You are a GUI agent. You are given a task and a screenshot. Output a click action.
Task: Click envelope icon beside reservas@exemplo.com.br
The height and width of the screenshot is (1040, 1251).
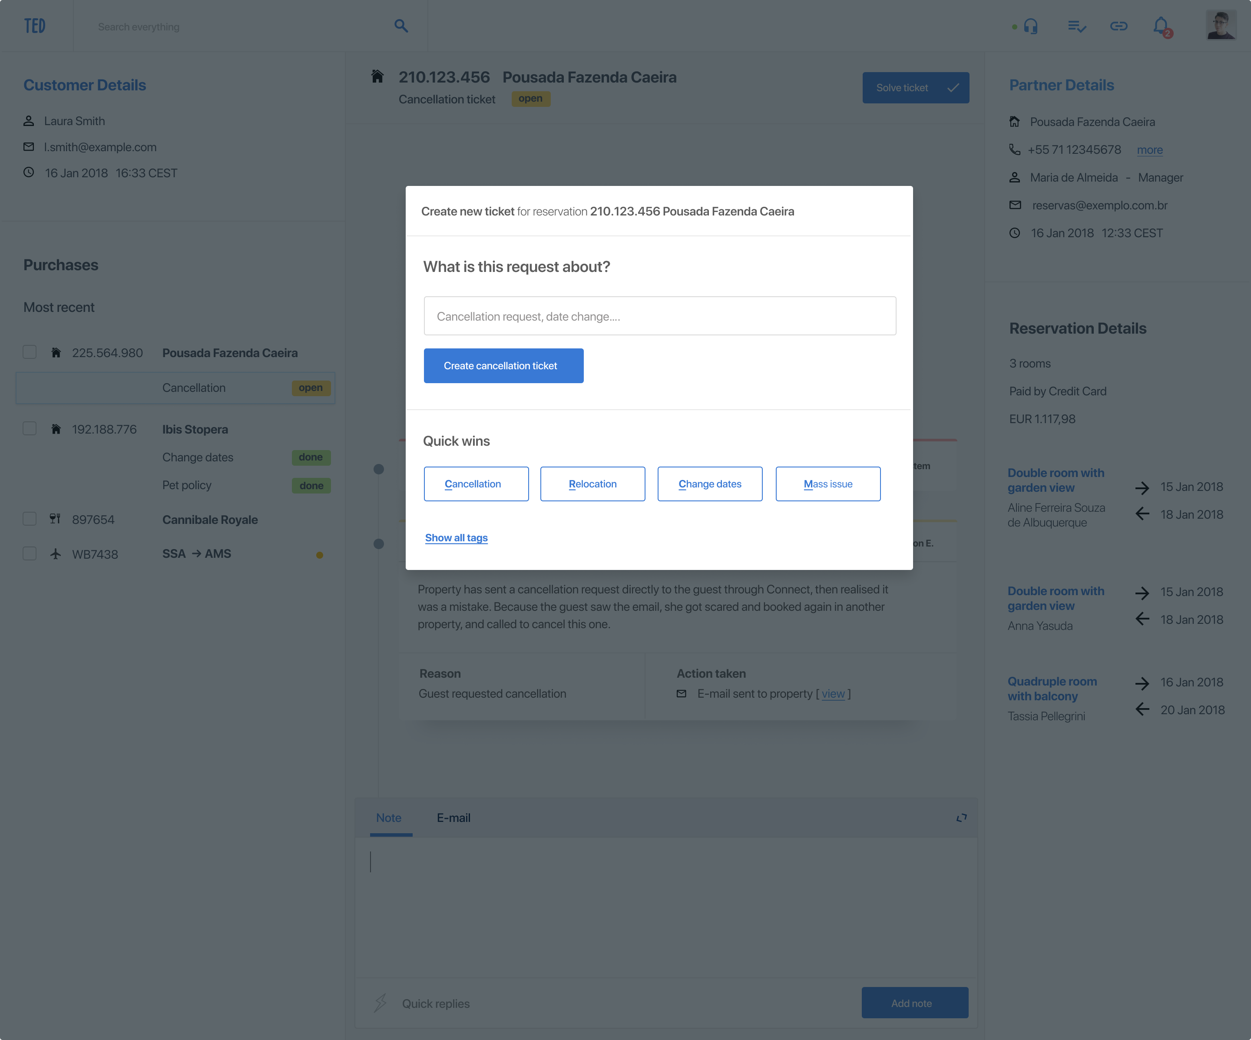coord(1015,205)
